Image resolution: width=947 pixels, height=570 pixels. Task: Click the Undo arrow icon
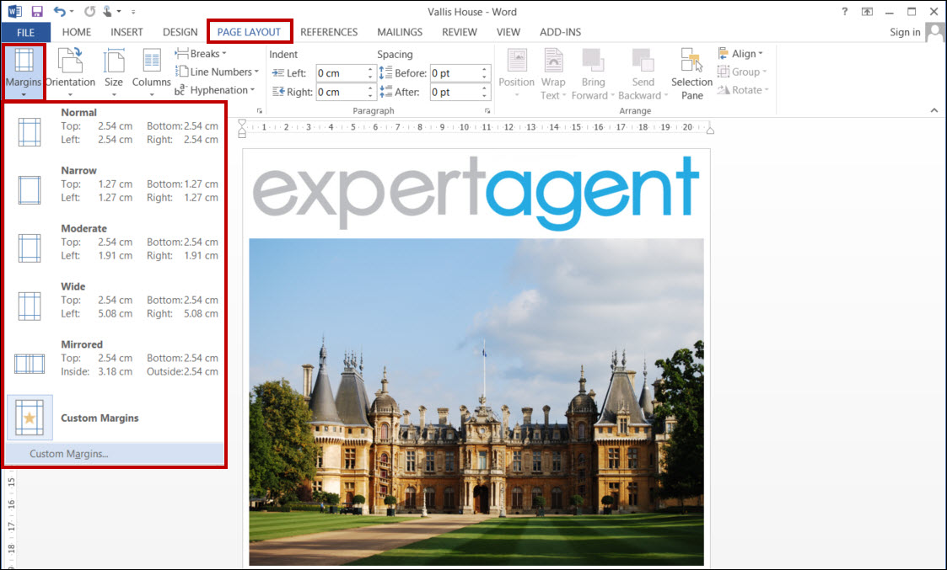tap(59, 12)
